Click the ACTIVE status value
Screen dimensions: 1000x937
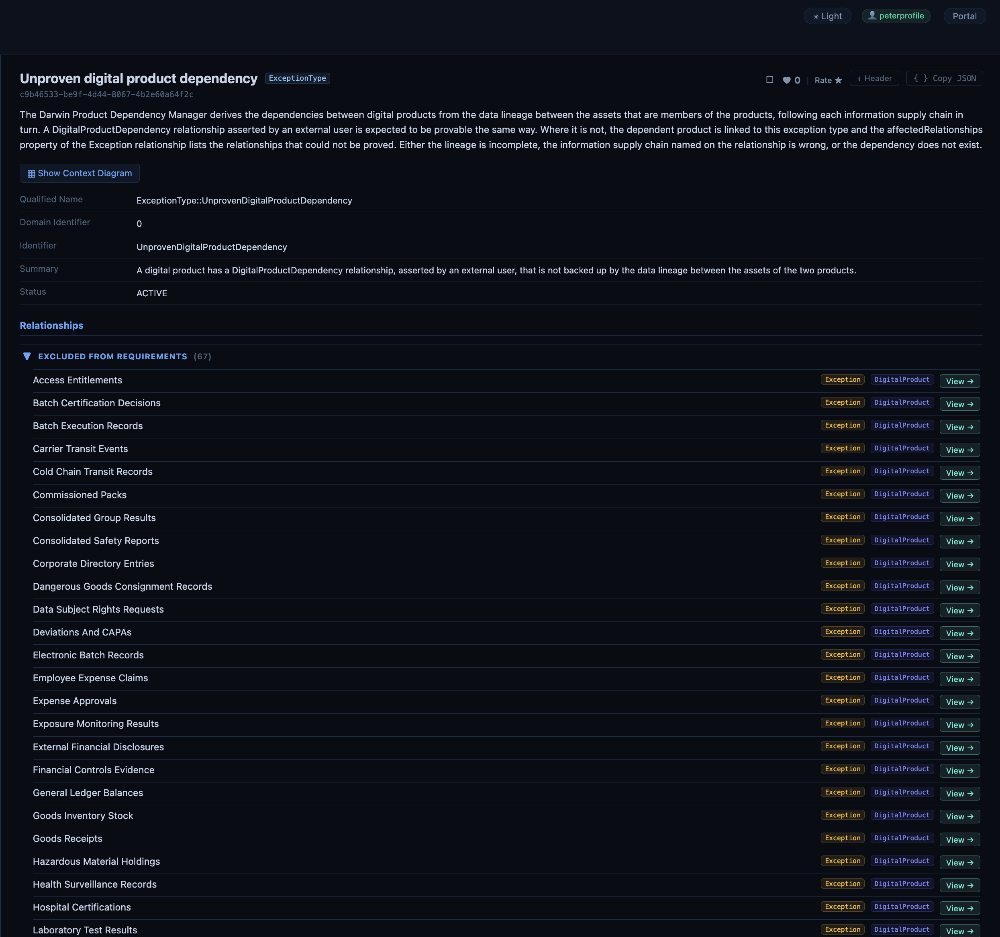pos(151,293)
